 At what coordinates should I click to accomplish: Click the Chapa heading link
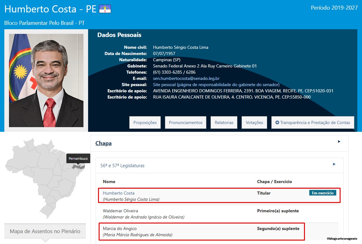pyautogui.click(x=103, y=143)
